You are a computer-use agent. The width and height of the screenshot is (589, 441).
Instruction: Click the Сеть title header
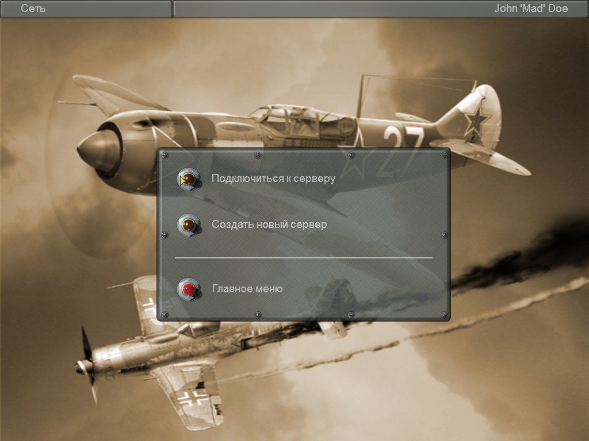pyautogui.click(x=33, y=9)
